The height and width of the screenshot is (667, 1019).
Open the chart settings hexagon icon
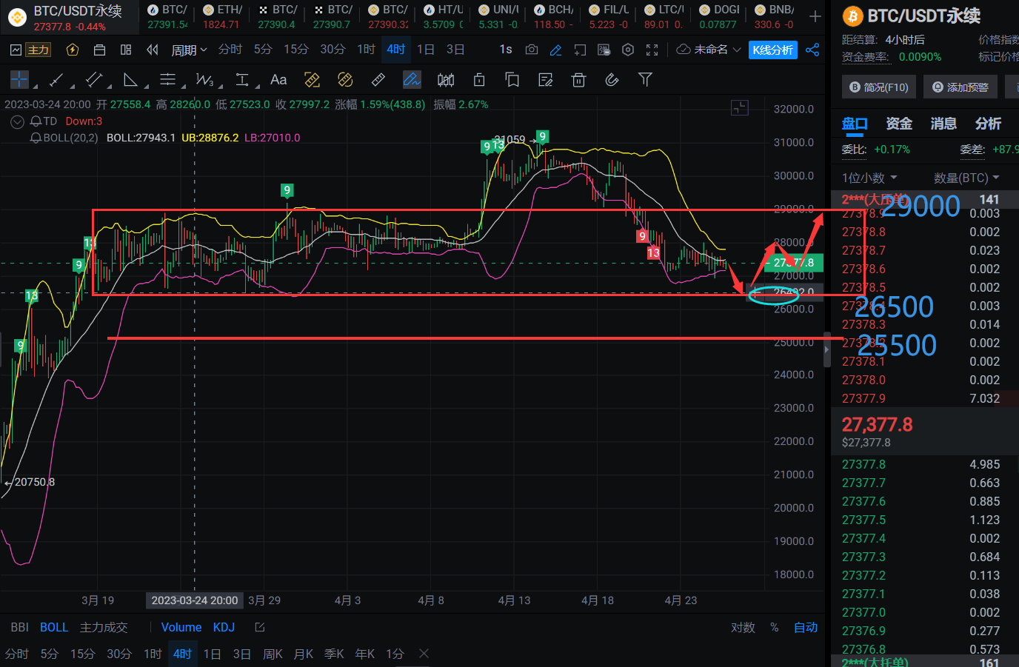[628, 50]
